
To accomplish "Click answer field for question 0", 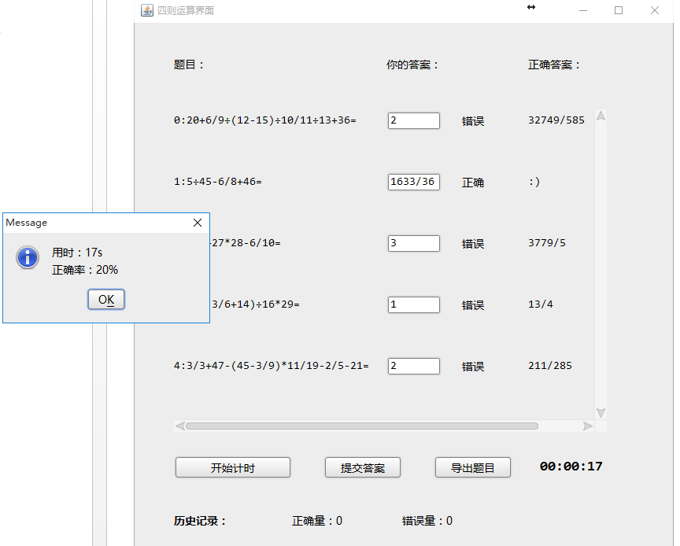I will click(414, 120).
